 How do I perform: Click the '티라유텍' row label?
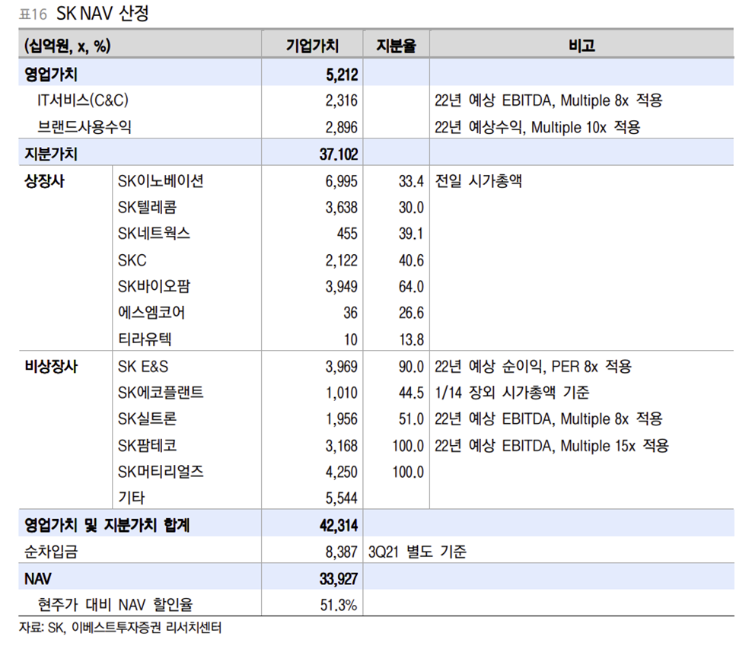click(x=145, y=339)
